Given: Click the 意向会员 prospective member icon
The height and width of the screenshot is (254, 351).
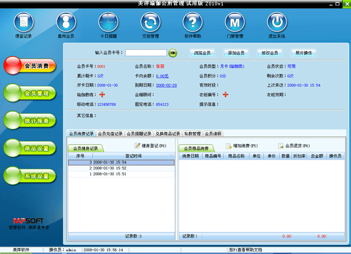Looking at the screenshot, I should pos(66,23).
